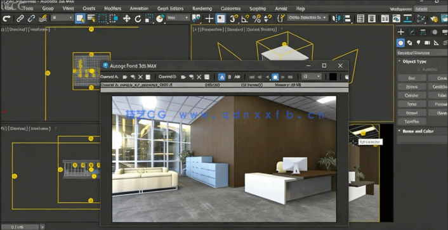Save Channel B in RAM Player
The image size is (448, 230).
point(207,77)
